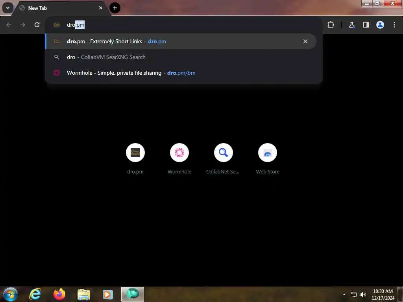The image size is (403, 302).
Task: Click Show desktop strip beside the clock
Action: pos(400,294)
